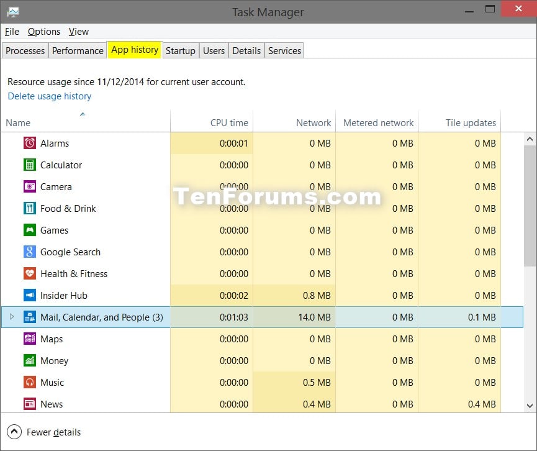This screenshot has height=451, width=537.
Task: Click the Music headphones icon
Action: click(30, 383)
